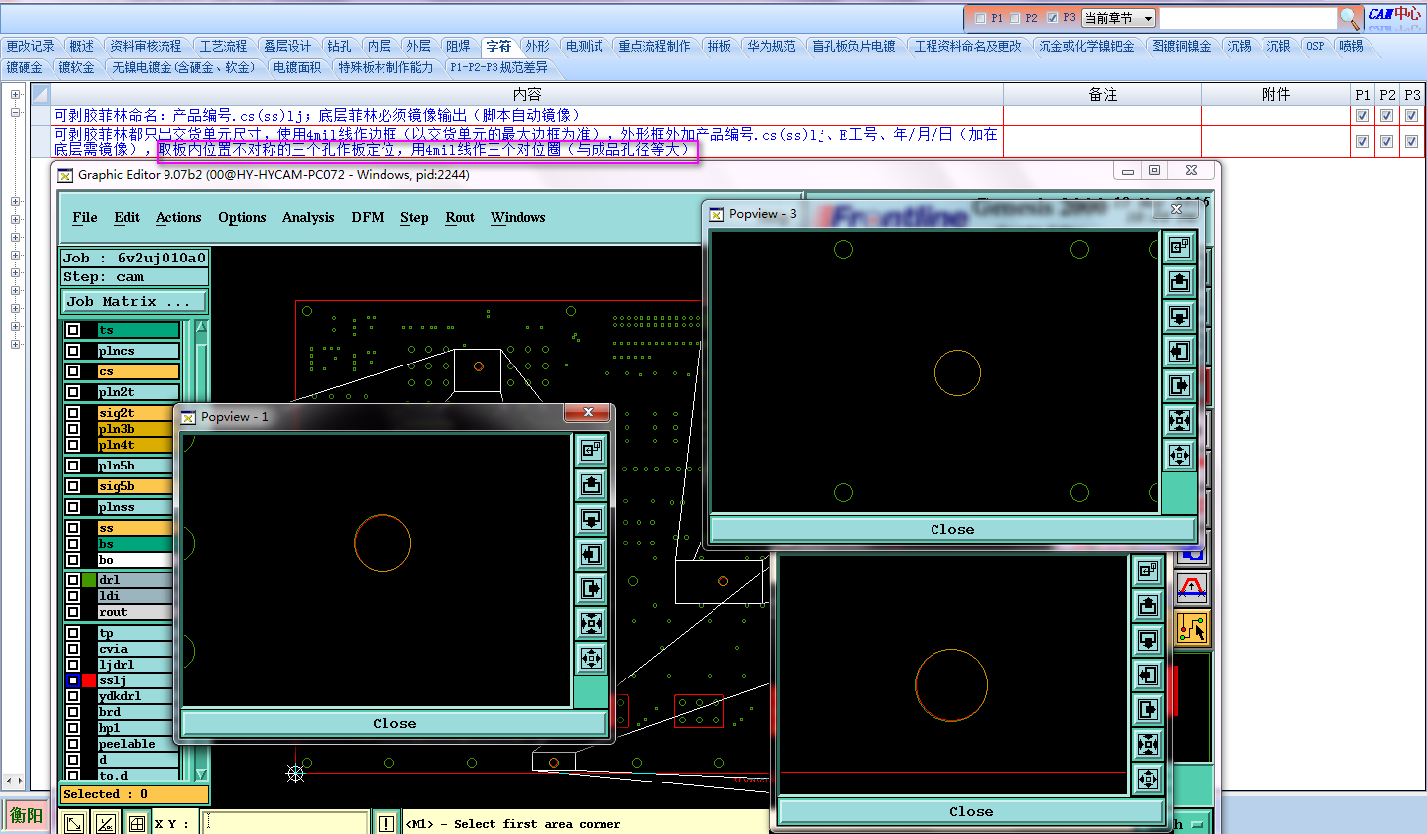
Task: Switch to the 电镀面积 tab
Action: (297, 67)
